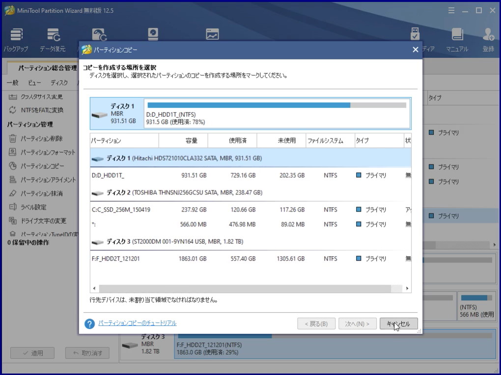501x375 pixels.
Task: Click ディスク 3 ST2000DM header drive icon
Action: 97,242
